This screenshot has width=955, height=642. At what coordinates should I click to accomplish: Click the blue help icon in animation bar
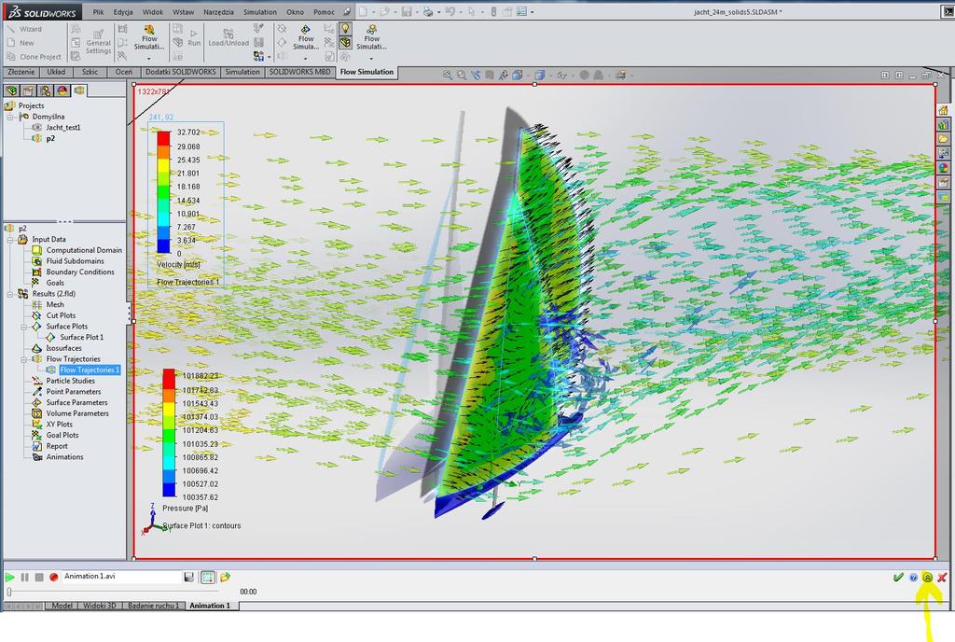pyautogui.click(x=913, y=578)
